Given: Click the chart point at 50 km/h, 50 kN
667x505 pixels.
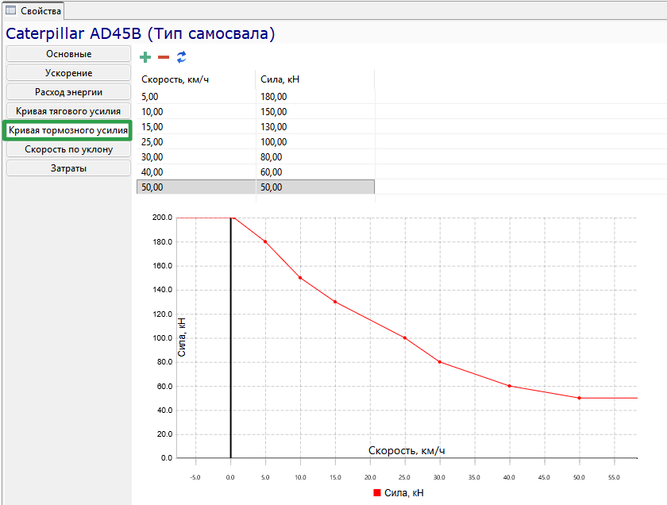Looking at the screenshot, I should pos(580,399).
